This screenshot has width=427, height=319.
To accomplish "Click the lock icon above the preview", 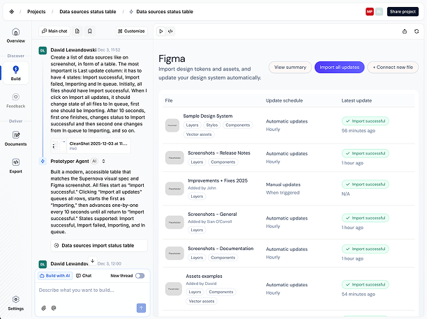I will pyautogui.click(x=405, y=31).
